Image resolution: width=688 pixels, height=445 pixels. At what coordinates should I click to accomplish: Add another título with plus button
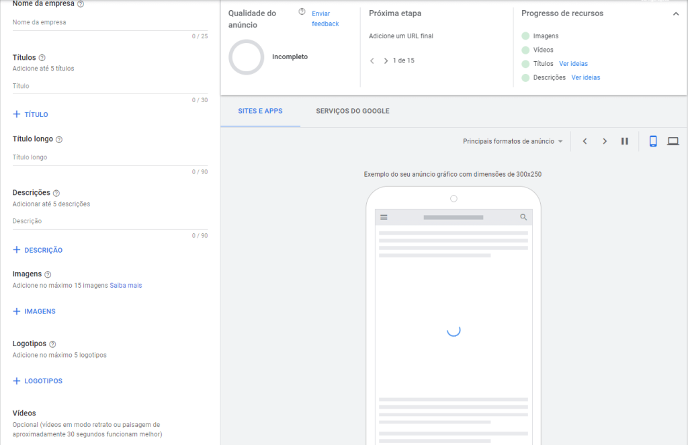click(x=31, y=114)
